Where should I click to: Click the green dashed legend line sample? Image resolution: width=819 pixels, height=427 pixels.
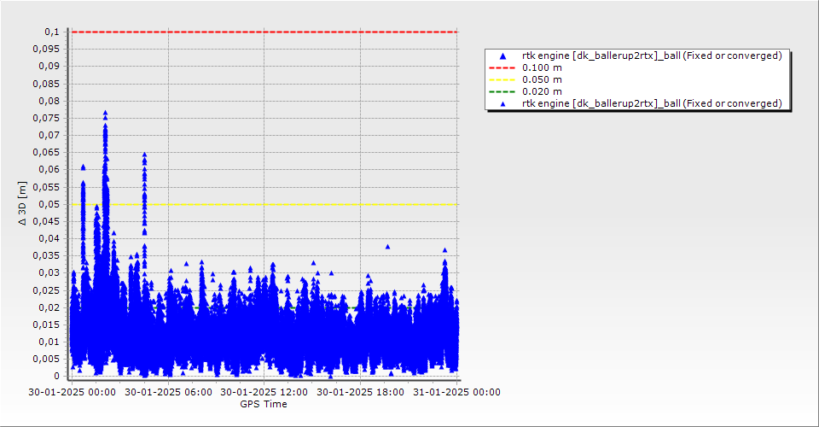pos(502,92)
